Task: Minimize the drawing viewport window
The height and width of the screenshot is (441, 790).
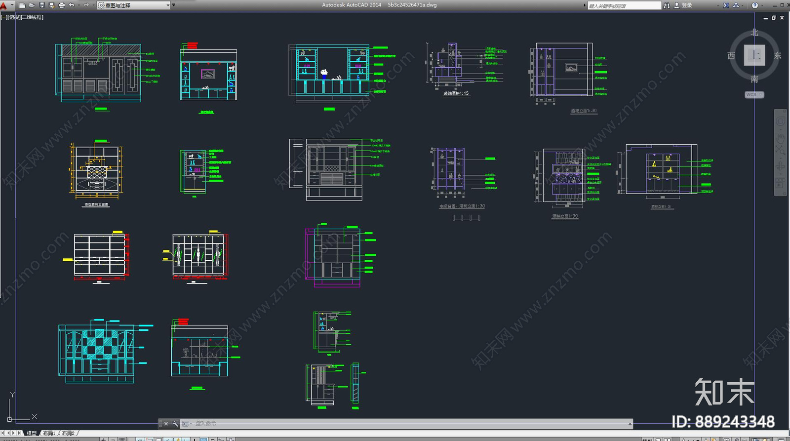Action: pyautogui.click(x=766, y=18)
